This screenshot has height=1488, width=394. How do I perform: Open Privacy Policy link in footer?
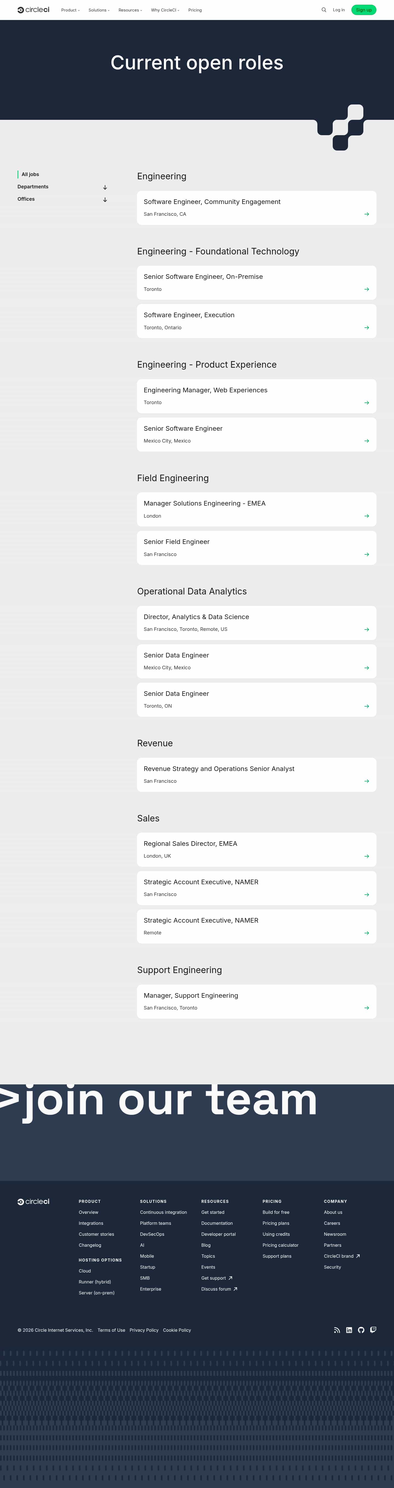click(144, 1330)
